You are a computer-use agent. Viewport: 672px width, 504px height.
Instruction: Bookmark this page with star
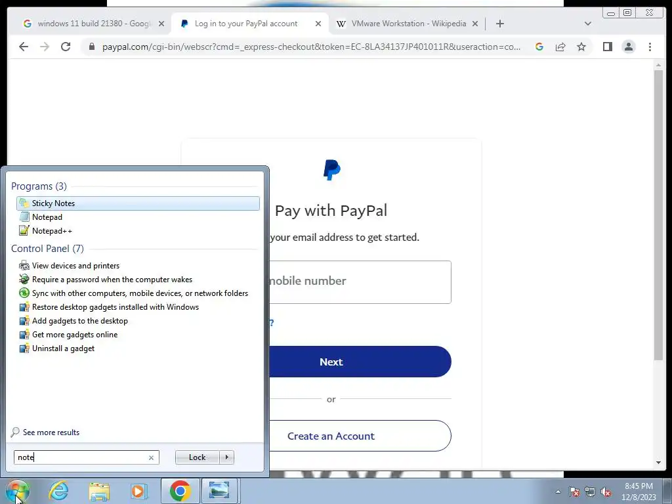point(581,47)
